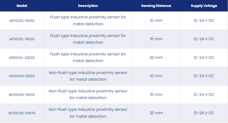This screenshot has height=123, width=228.
Task: Select model AR30G2N-10E3G
Action: (22, 76)
